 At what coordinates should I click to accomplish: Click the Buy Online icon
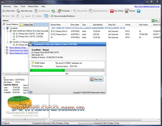[x=112, y=11]
